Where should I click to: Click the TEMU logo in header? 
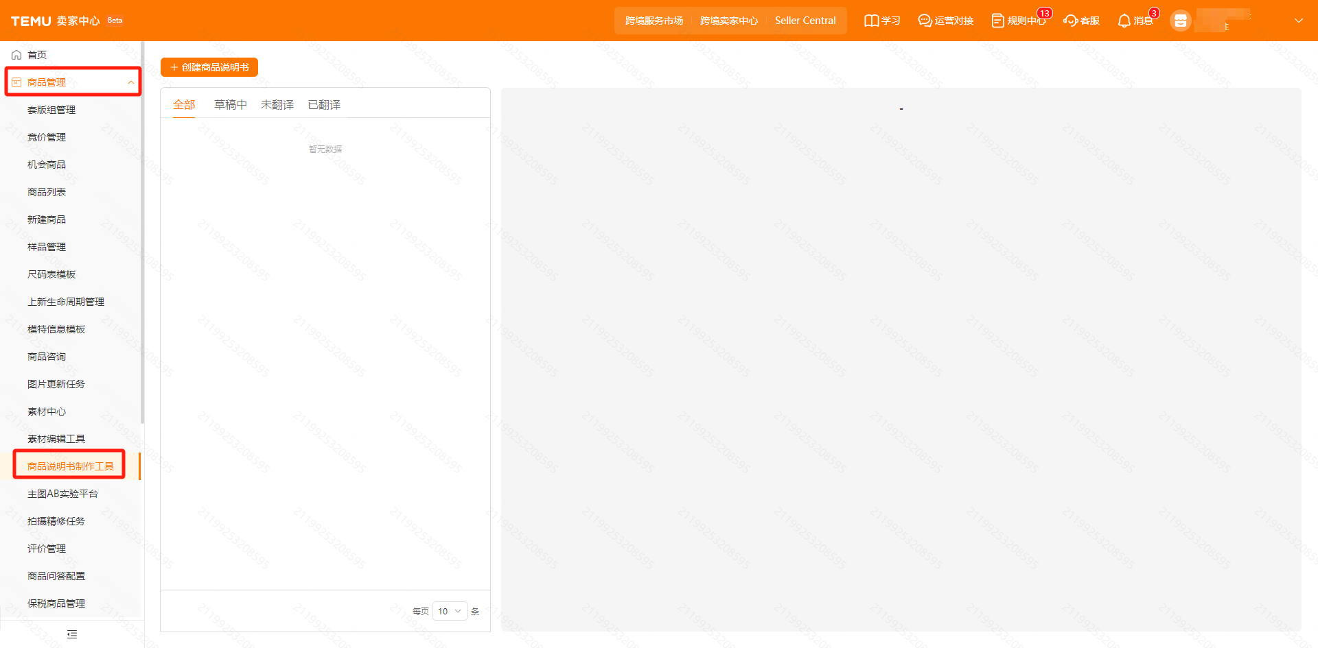pyautogui.click(x=31, y=21)
